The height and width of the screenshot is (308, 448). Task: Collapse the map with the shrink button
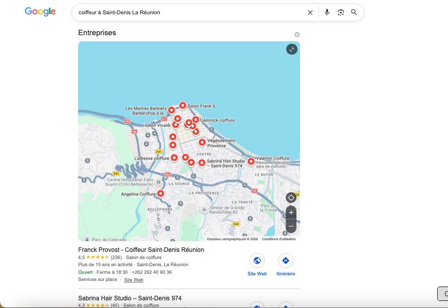click(292, 49)
